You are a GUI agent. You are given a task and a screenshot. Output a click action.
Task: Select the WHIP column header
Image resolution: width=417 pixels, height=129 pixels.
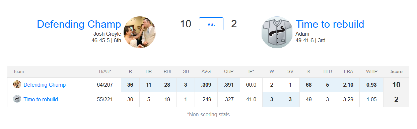coord(371,72)
